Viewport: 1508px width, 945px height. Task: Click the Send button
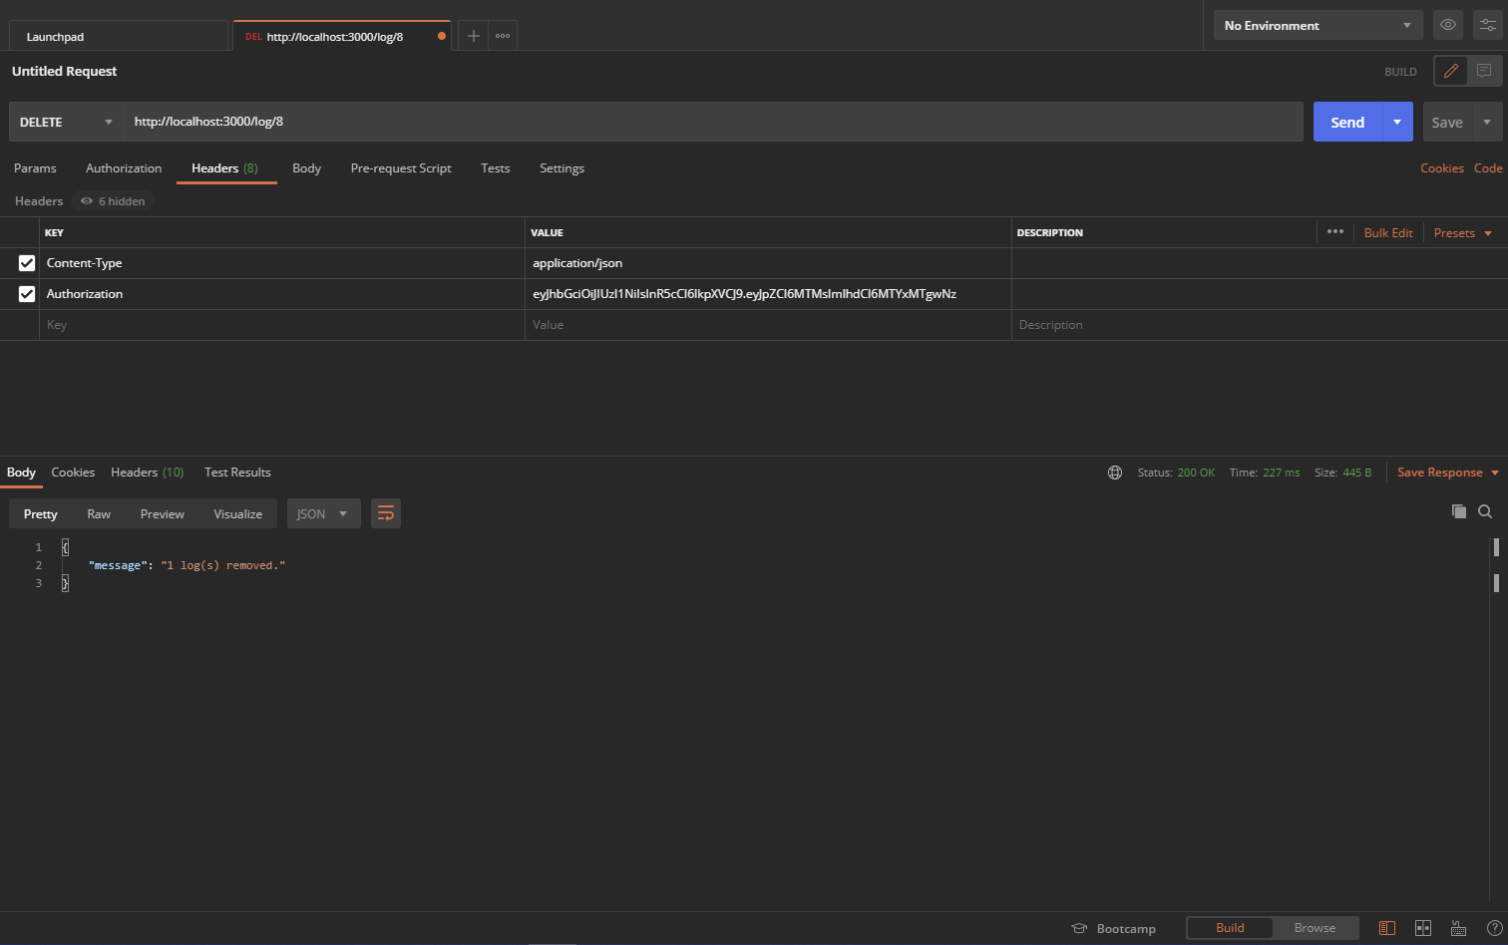pos(1347,121)
